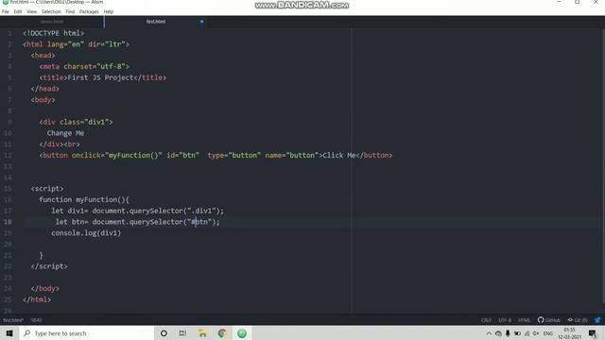605x340 pixels.
Task: Change the UTF-8 encoding in status bar
Action: click(x=505, y=320)
